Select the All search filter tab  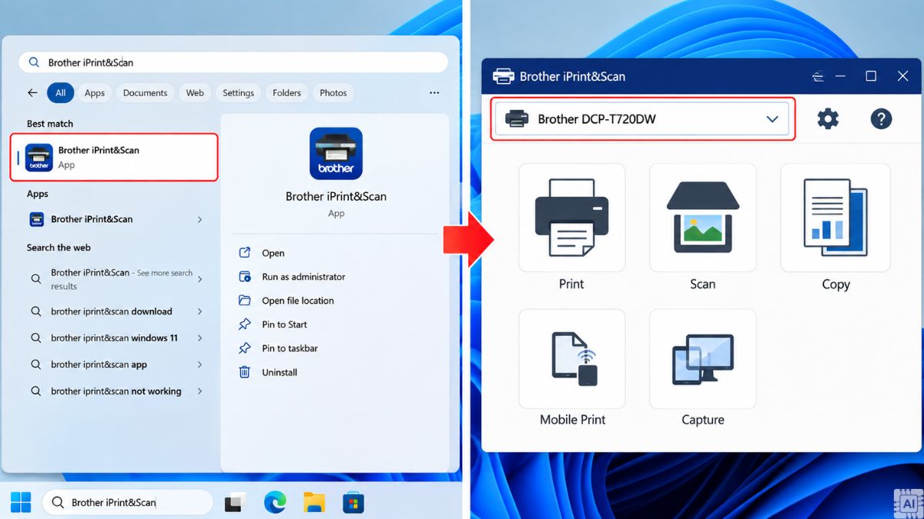(61, 93)
